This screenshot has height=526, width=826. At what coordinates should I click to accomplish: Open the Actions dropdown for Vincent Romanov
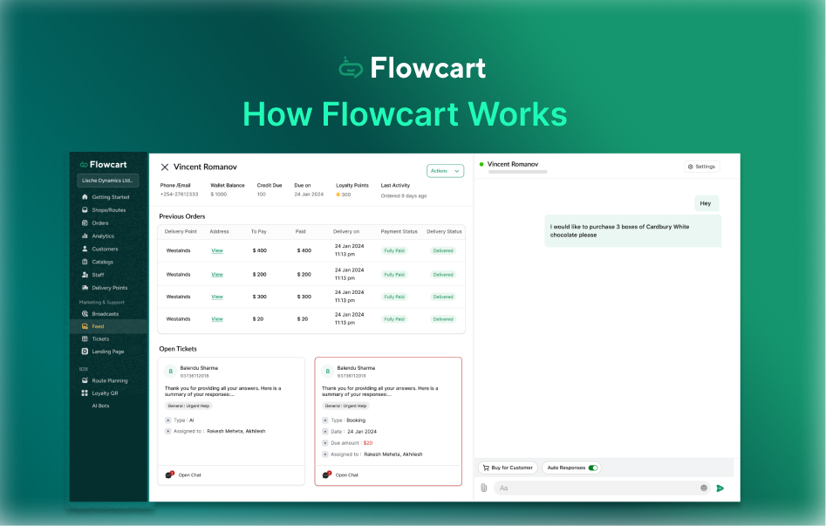click(445, 171)
